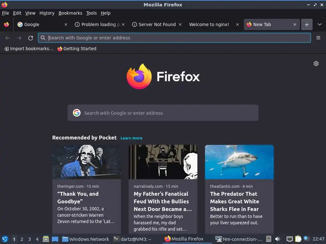Open the Help menu
326x244 pixels.
106,13
